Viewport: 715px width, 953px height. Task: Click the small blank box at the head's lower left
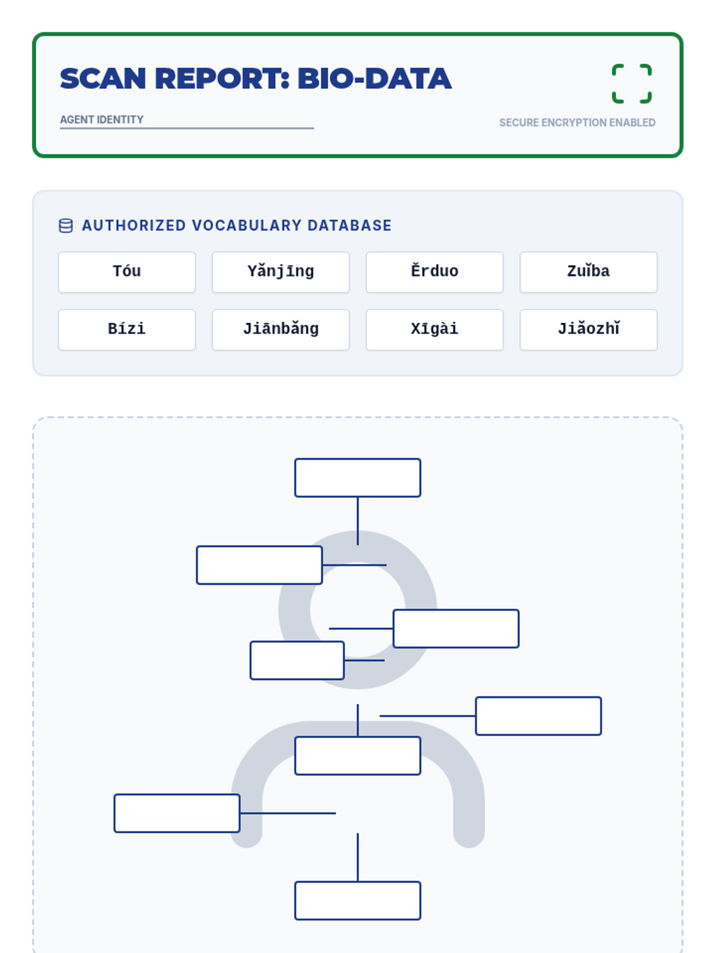pyautogui.click(x=297, y=660)
